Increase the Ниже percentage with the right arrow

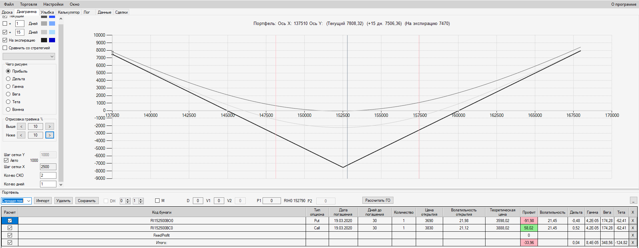click(50, 135)
